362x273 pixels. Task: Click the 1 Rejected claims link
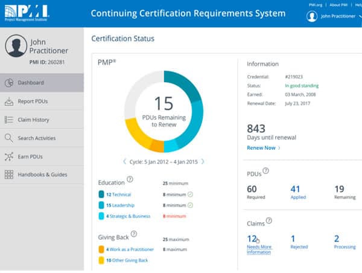pyautogui.click(x=299, y=242)
